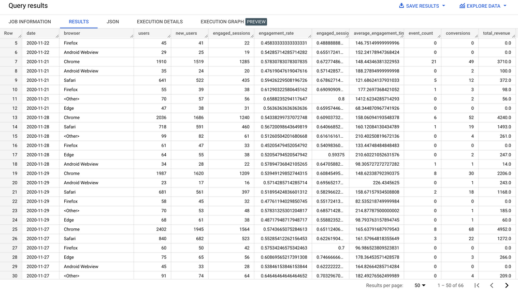
Task: Select new_users value 1519 in row 7
Action: pos(198,62)
